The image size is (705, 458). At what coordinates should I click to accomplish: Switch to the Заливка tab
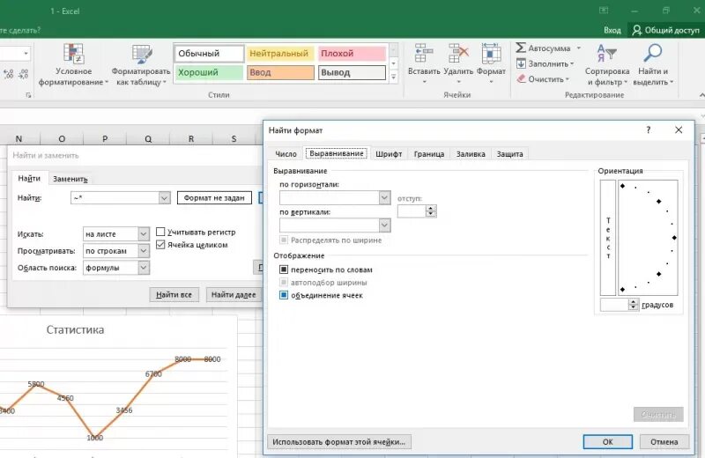click(471, 154)
